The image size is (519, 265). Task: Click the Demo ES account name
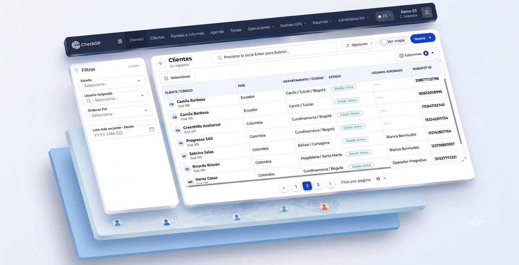pos(409,11)
